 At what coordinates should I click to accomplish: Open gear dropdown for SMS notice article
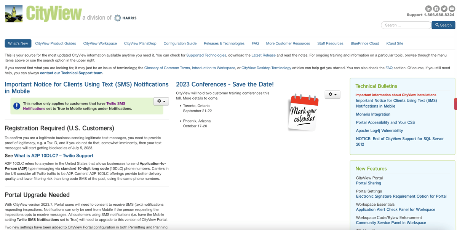(161, 101)
